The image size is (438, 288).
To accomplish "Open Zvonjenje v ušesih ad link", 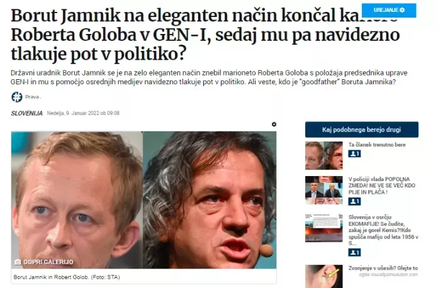I will coord(383,268).
